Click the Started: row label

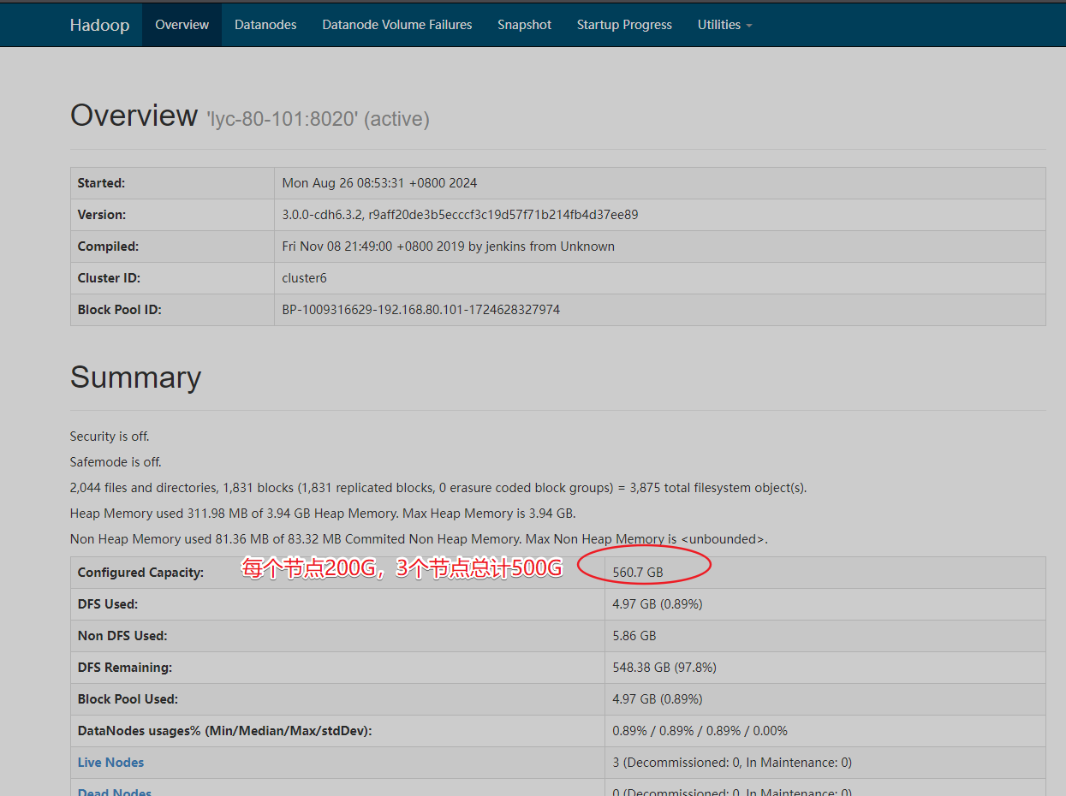(x=101, y=182)
